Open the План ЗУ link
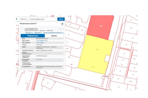Image resolution: width=148 pixels, height=98 pixels. tap(29, 33)
